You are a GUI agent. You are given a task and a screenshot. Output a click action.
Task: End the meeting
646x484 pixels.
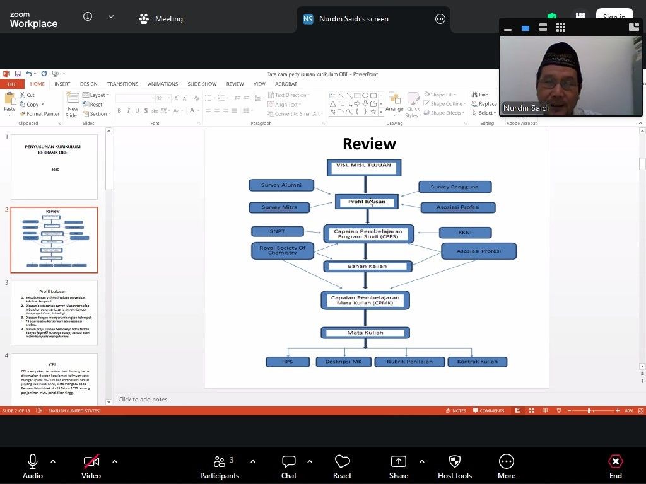[615, 462]
